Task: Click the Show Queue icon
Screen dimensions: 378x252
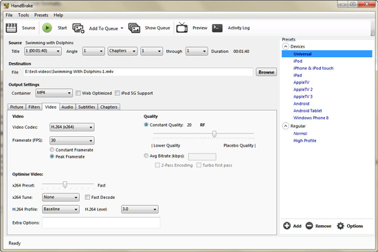Action: coord(134,28)
